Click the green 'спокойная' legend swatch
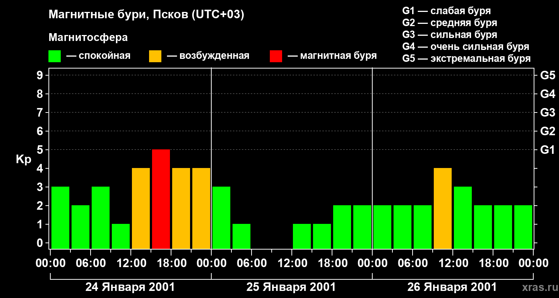The width and height of the screenshot is (559, 298). [54, 56]
